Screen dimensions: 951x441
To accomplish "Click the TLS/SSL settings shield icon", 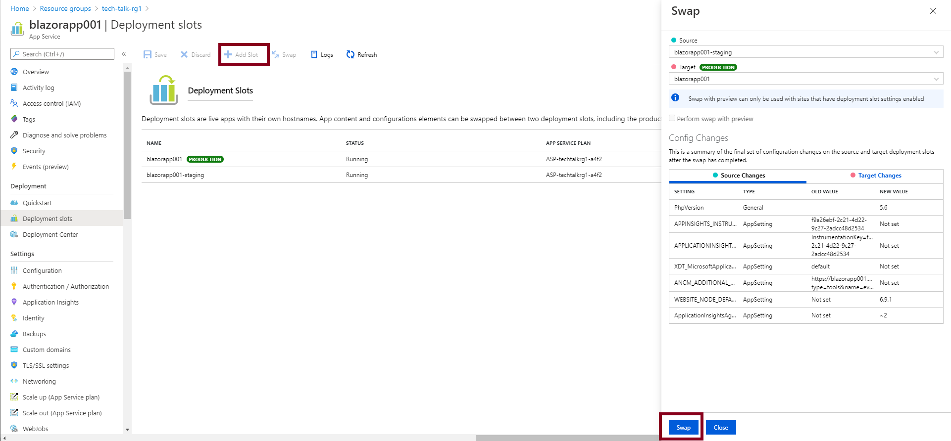I will tap(14, 365).
